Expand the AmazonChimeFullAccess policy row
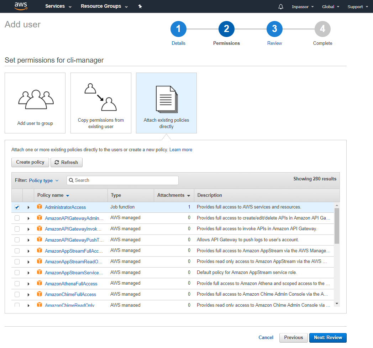This screenshot has width=373, height=348. 28,295
